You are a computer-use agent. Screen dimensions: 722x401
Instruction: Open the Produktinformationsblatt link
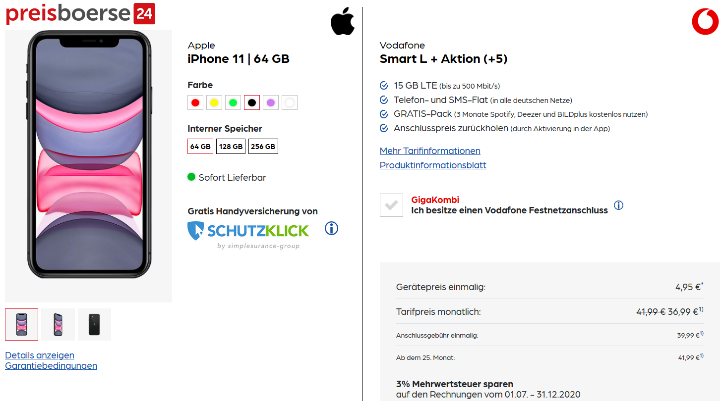433,165
